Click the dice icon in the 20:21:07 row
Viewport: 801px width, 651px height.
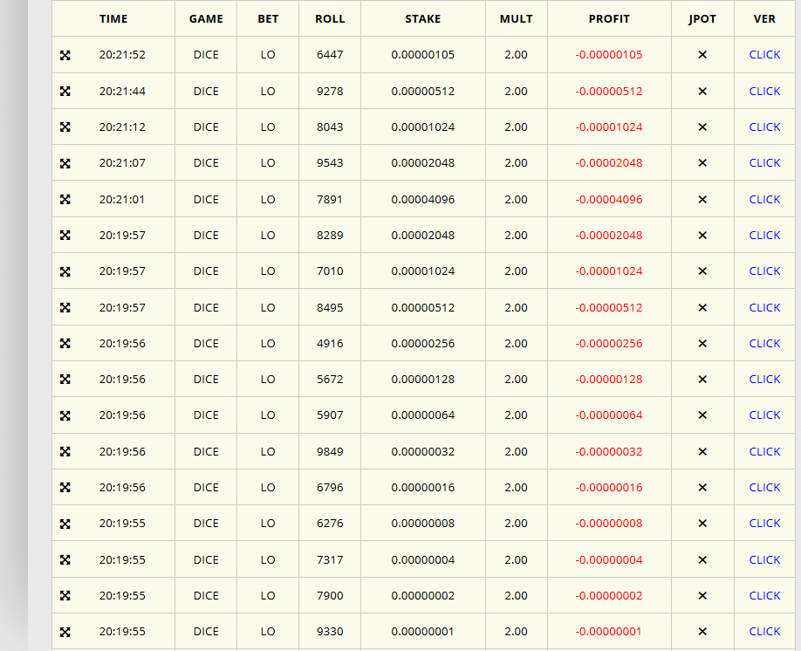click(65, 163)
